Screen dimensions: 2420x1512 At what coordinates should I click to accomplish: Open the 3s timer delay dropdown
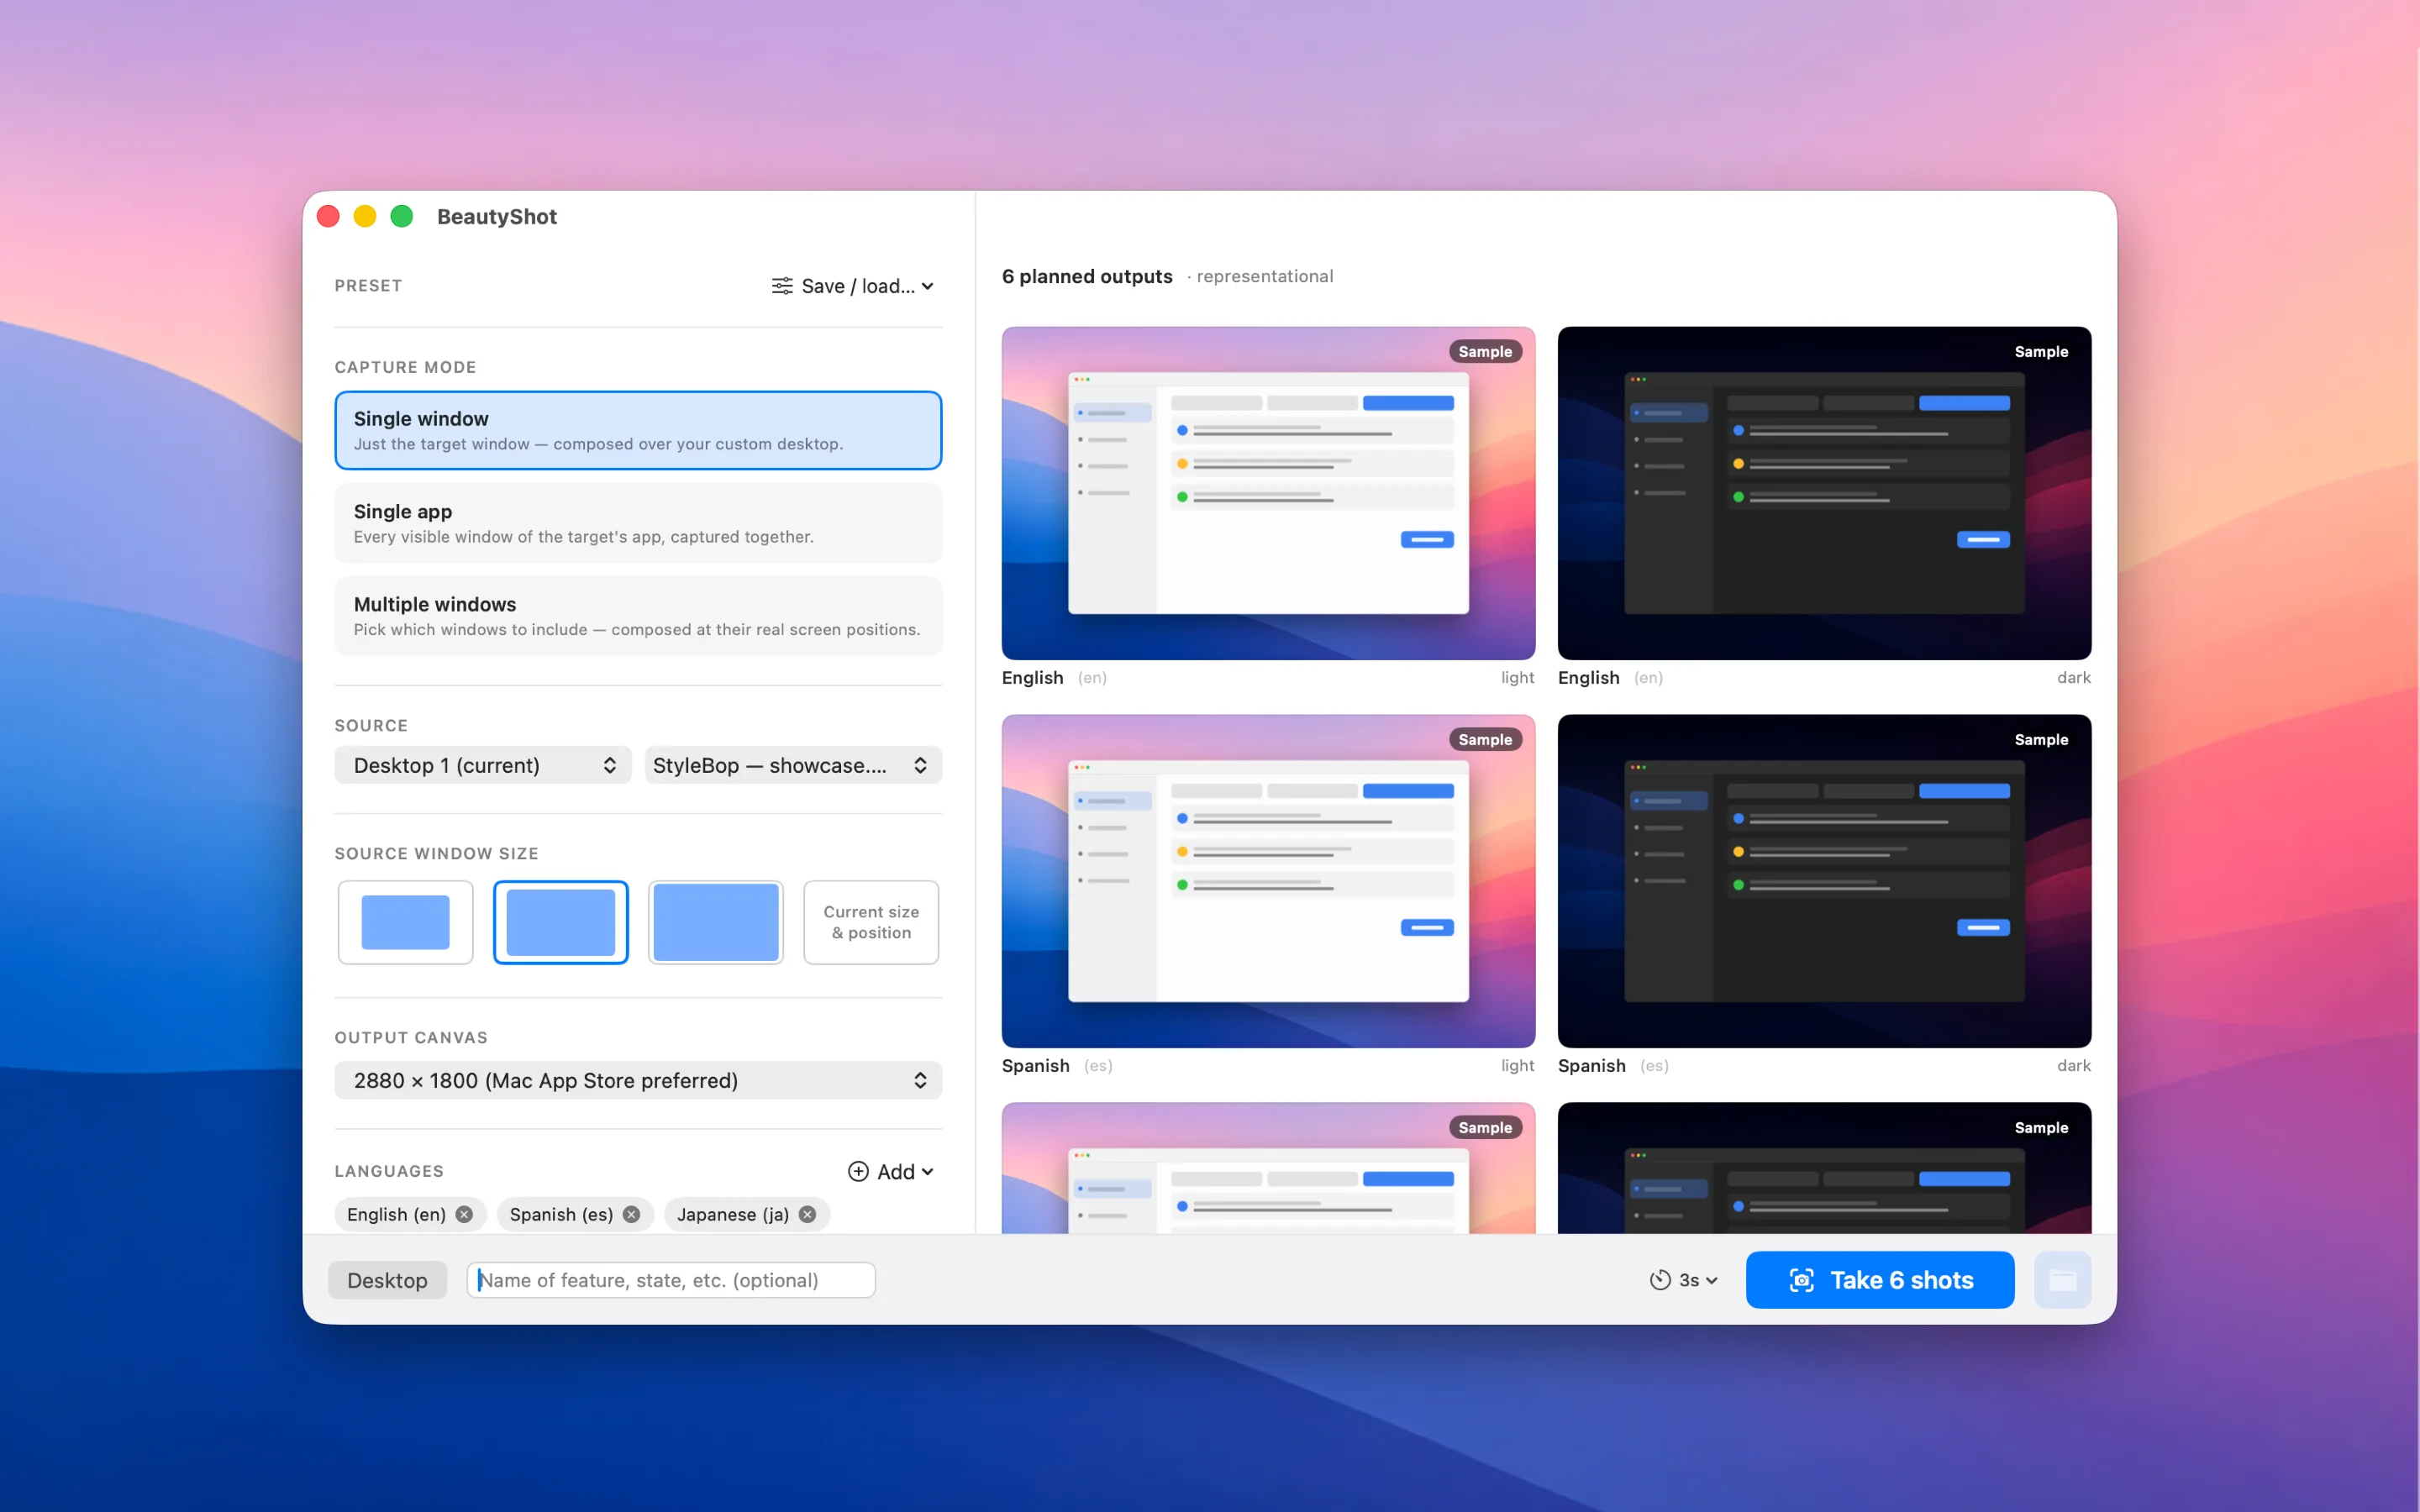[1684, 1280]
